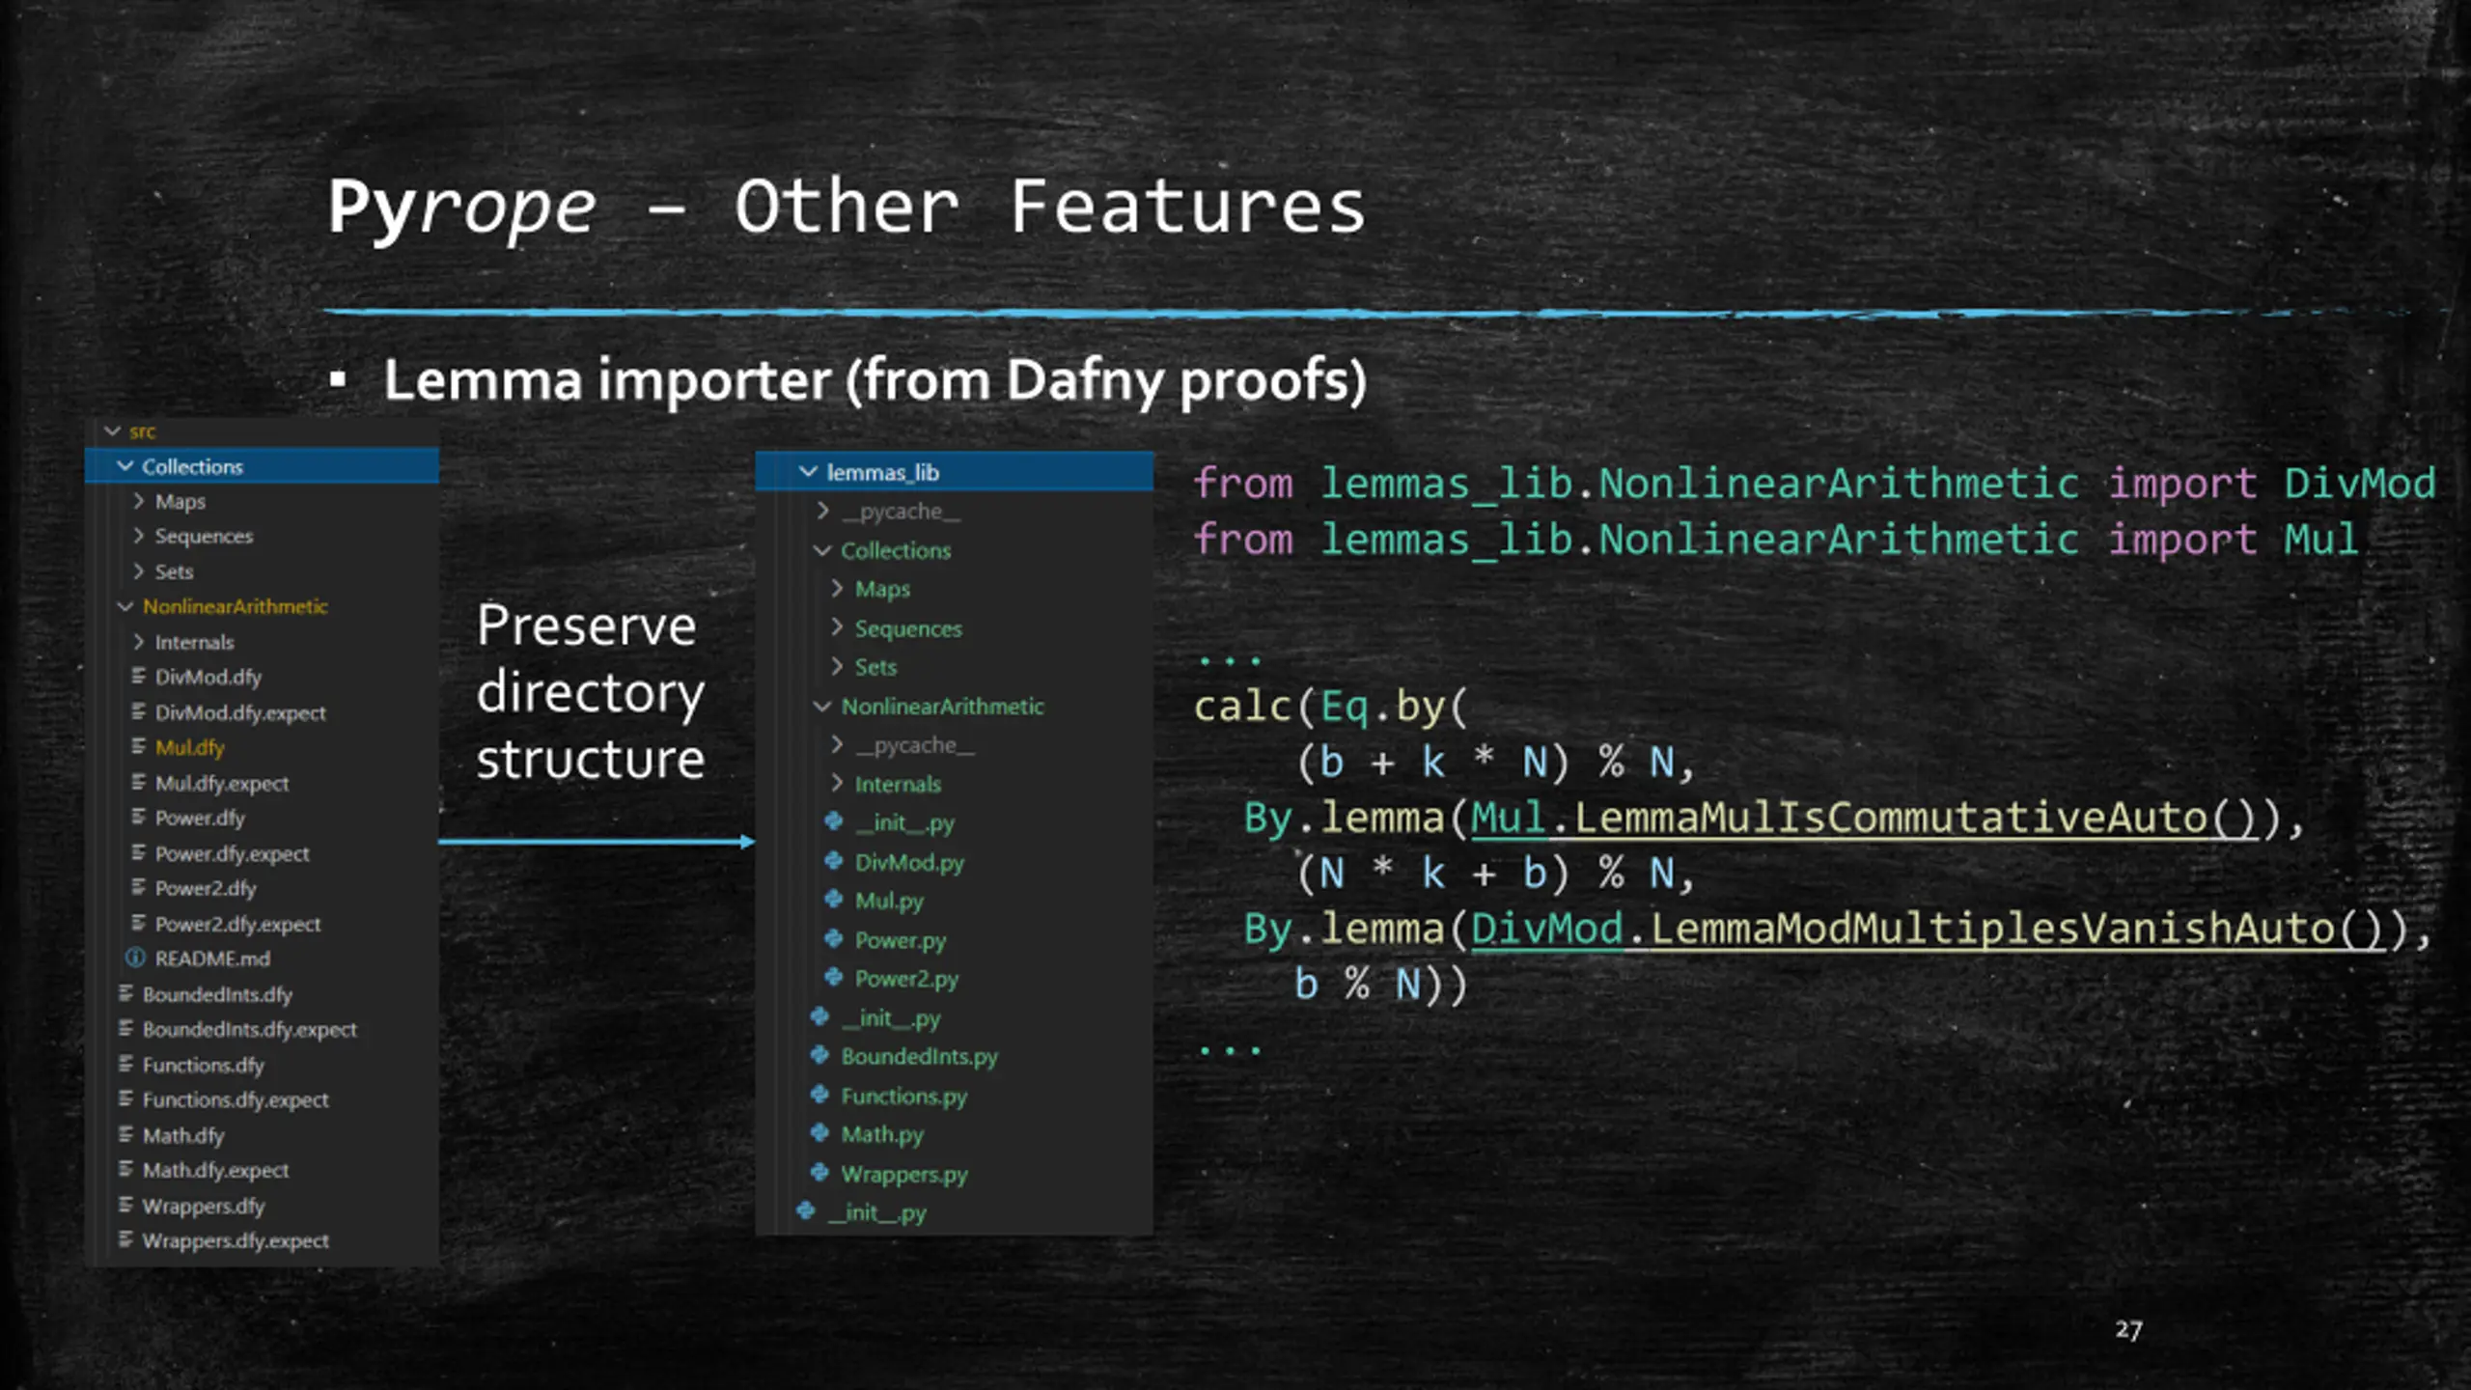Click Python icon of DivMod.py
This screenshot has height=1390, width=2471.
pos(834,860)
